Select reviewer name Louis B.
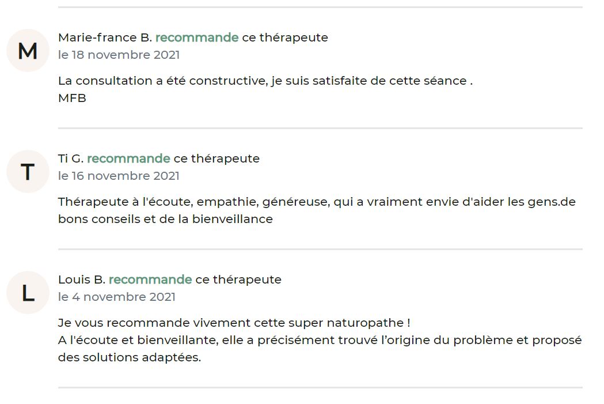Screen dimensions: 604x404 [82, 280]
